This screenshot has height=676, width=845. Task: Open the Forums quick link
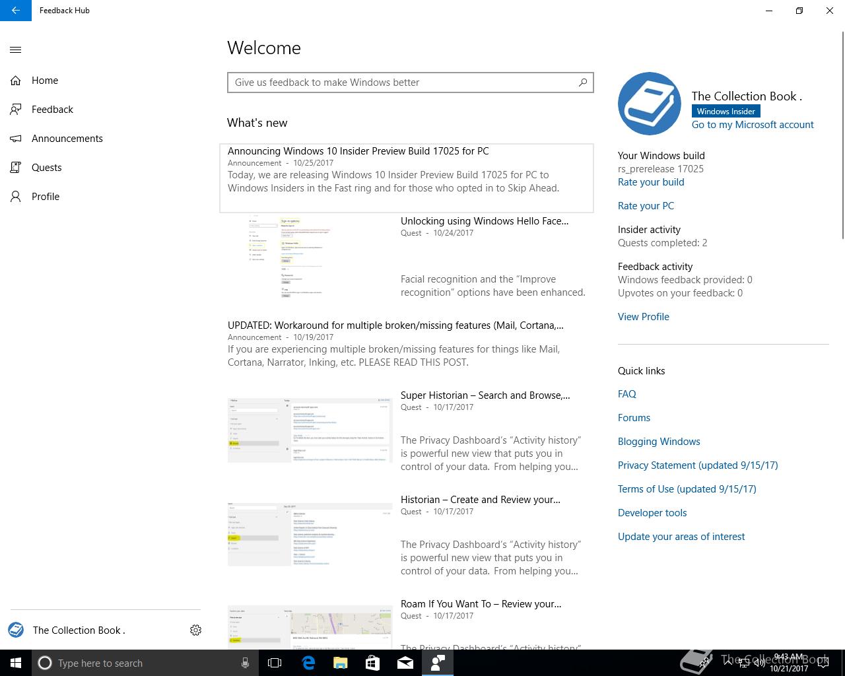click(x=634, y=418)
